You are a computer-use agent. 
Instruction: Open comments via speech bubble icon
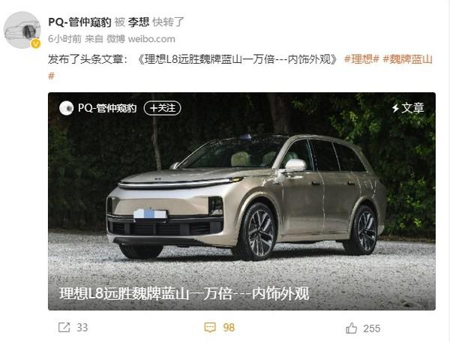(x=210, y=327)
